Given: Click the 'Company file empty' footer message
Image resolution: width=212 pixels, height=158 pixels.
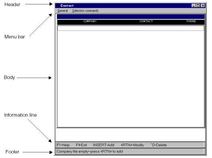Looking at the screenshot, I should (x=90, y=152).
